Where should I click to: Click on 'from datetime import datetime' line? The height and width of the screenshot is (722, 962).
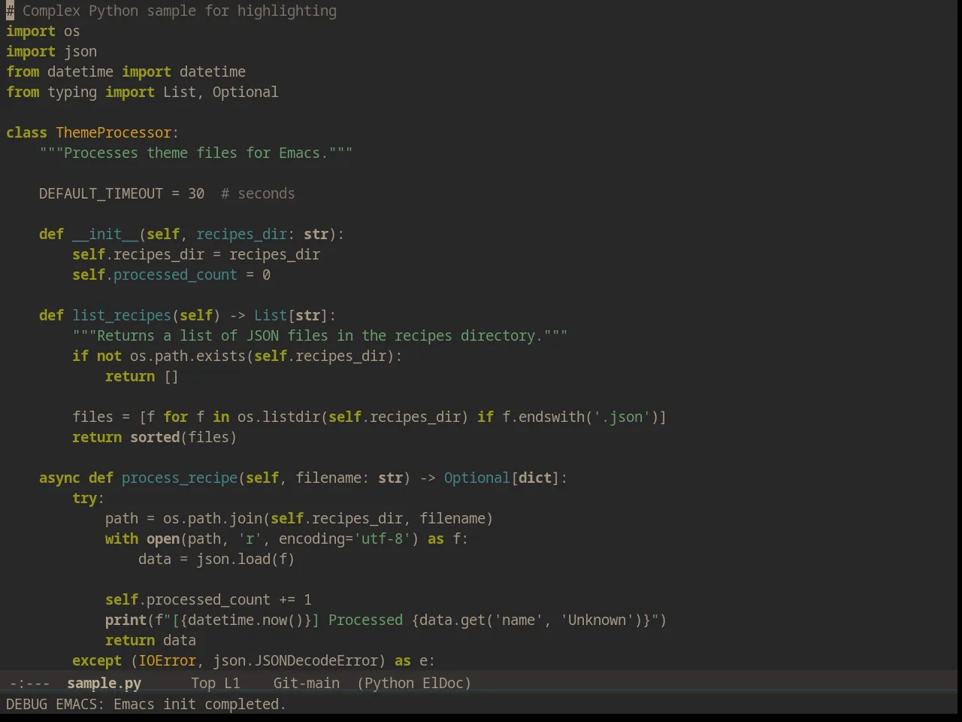click(x=126, y=71)
